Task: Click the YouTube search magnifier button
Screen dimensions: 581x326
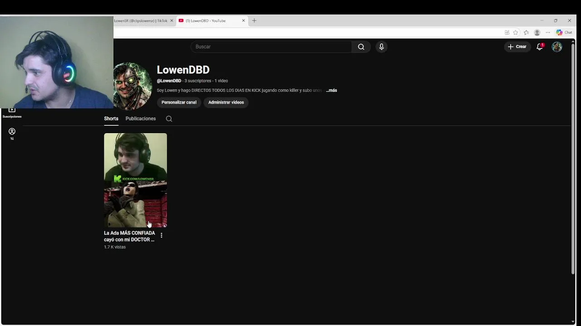Action: click(x=361, y=47)
